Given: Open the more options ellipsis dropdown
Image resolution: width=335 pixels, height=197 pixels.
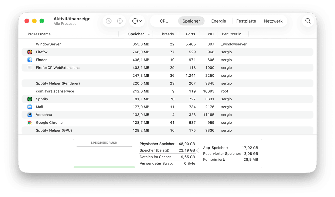Looking at the screenshot, I should click(x=137, y=21).
